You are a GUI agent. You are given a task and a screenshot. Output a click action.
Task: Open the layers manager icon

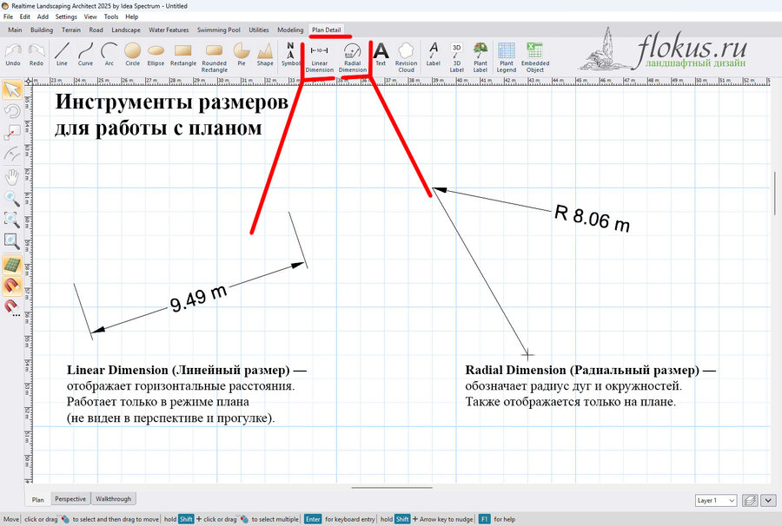750,500
